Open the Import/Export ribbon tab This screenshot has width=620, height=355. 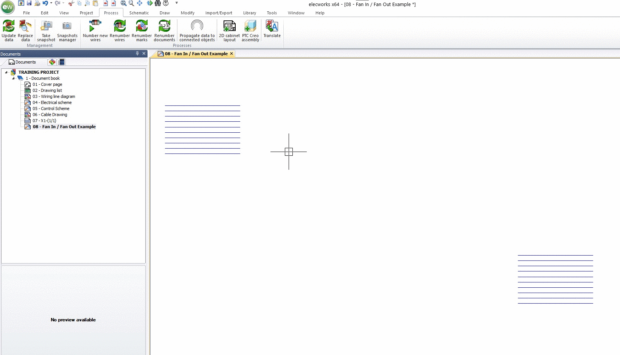pos(219,13)
